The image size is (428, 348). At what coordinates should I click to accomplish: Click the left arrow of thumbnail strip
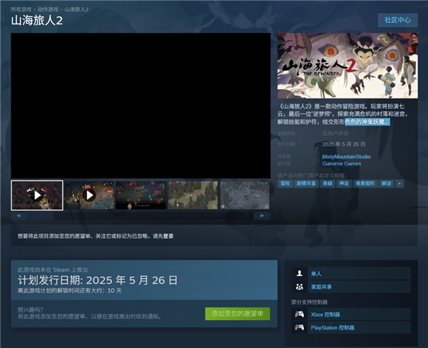(x=19, y=215)
